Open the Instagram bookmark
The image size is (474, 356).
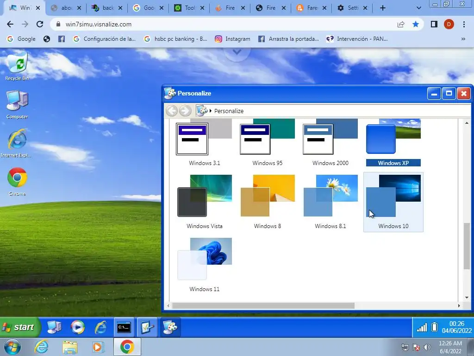232,39
